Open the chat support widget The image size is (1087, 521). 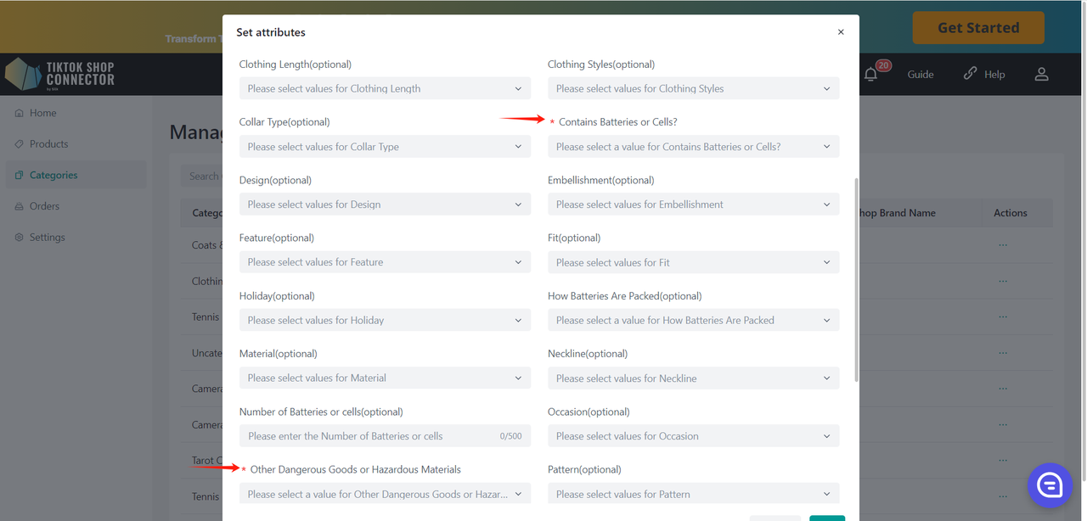pyautogui.click(x=1050, y=485)
